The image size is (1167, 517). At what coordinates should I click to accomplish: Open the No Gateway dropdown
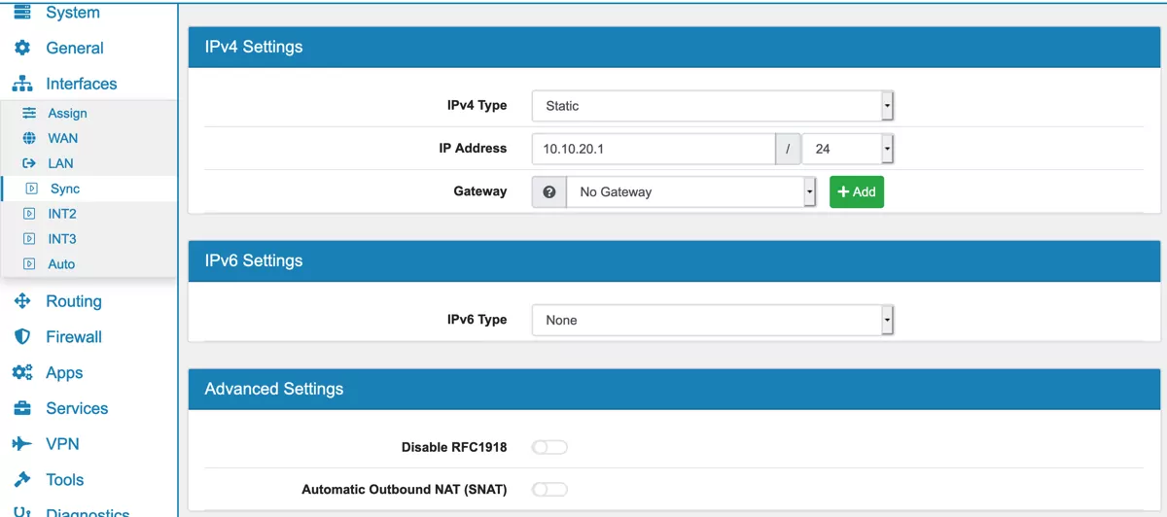click(690, 191)
